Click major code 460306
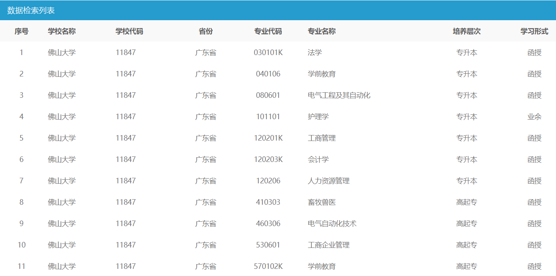The width and height of the screenshot is (556, 276). click(268, 224)
